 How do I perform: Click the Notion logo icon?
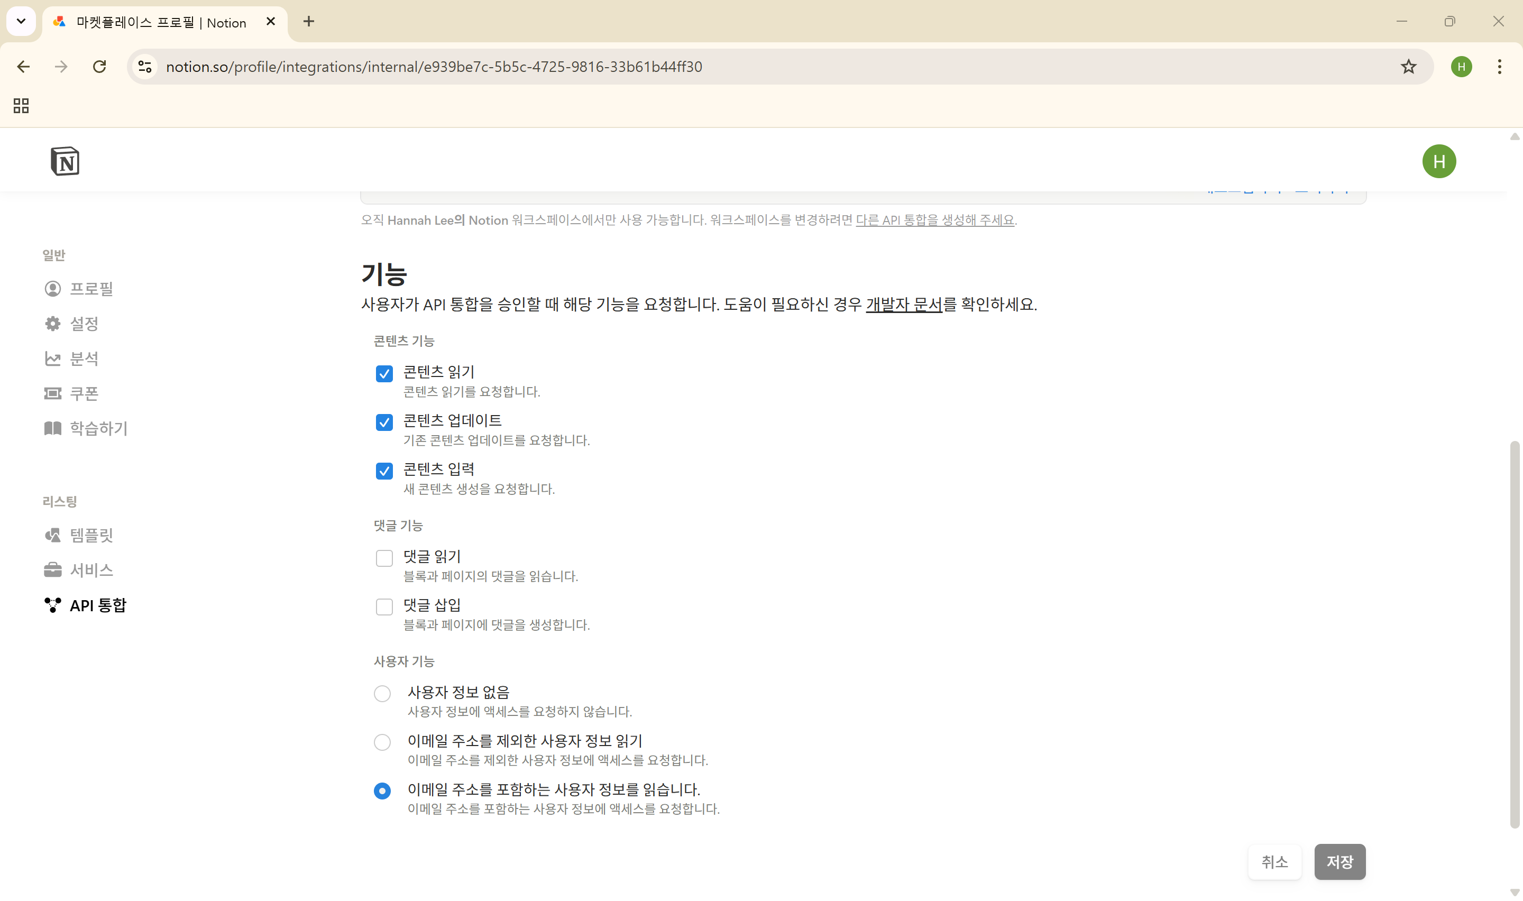coord(65,161)
